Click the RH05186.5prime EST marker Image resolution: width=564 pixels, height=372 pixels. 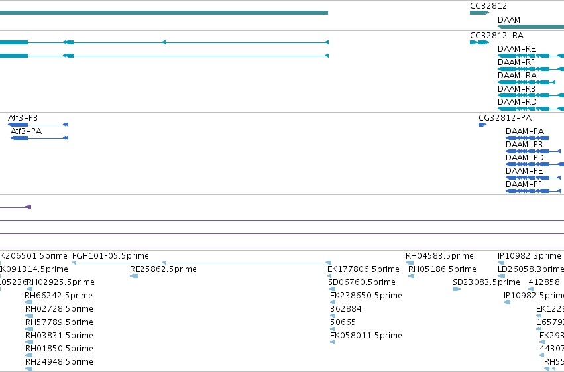[411, 276]
